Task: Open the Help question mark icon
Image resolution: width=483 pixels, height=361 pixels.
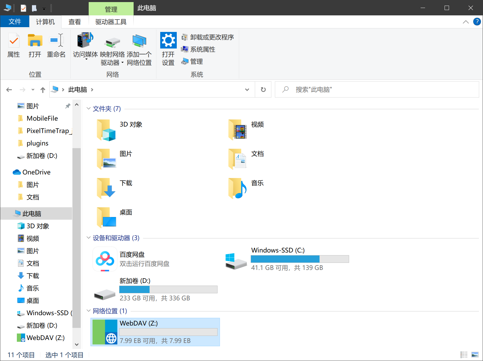Action: click(x=477, y=22)
